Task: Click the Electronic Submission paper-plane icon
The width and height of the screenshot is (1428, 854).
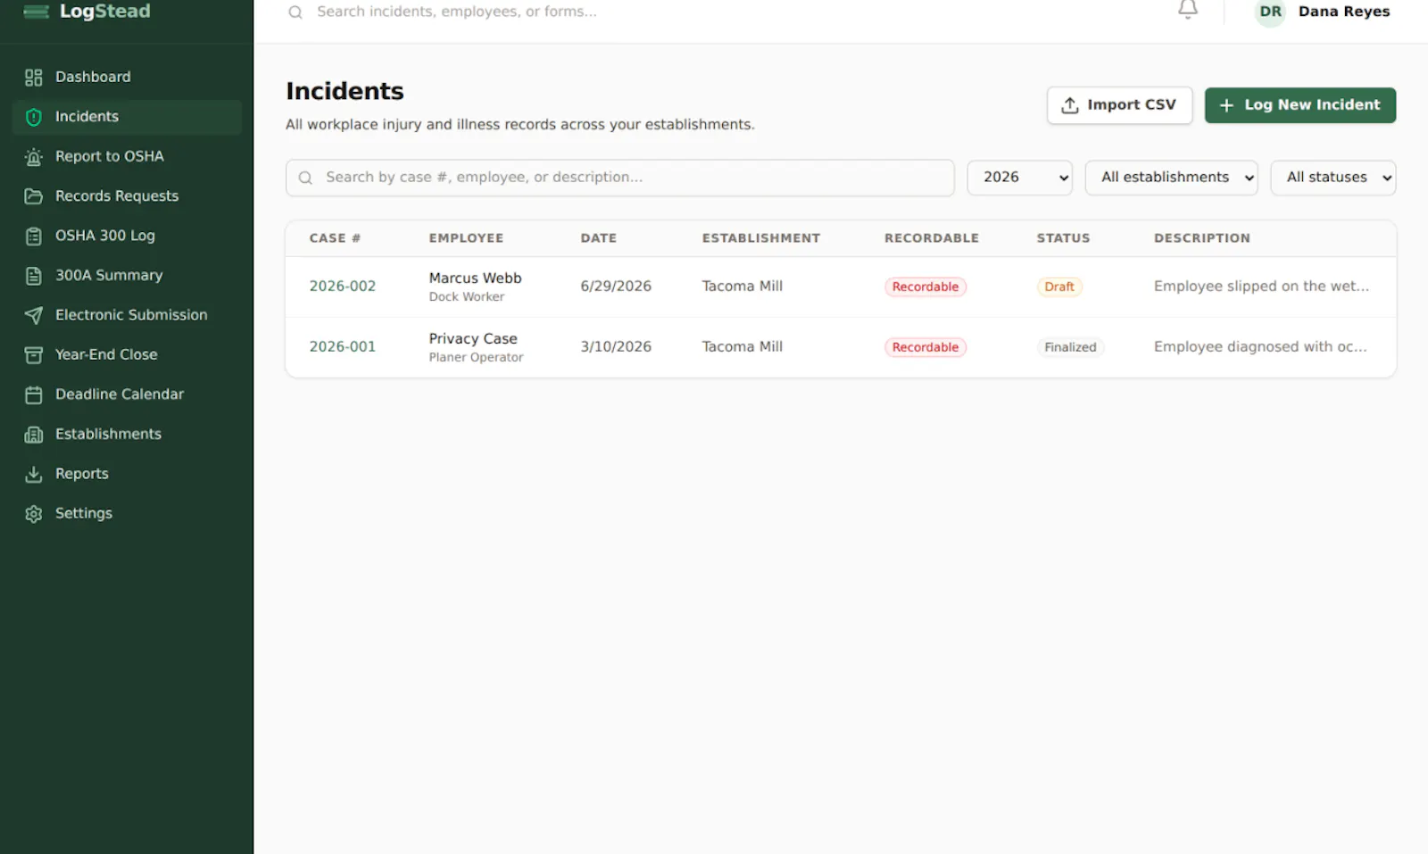Action: coord(34,315)
